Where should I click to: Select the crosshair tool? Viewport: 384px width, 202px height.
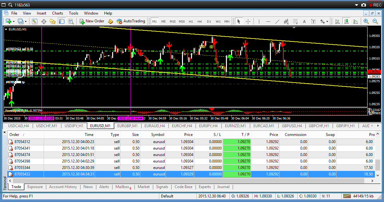[248, 21]
